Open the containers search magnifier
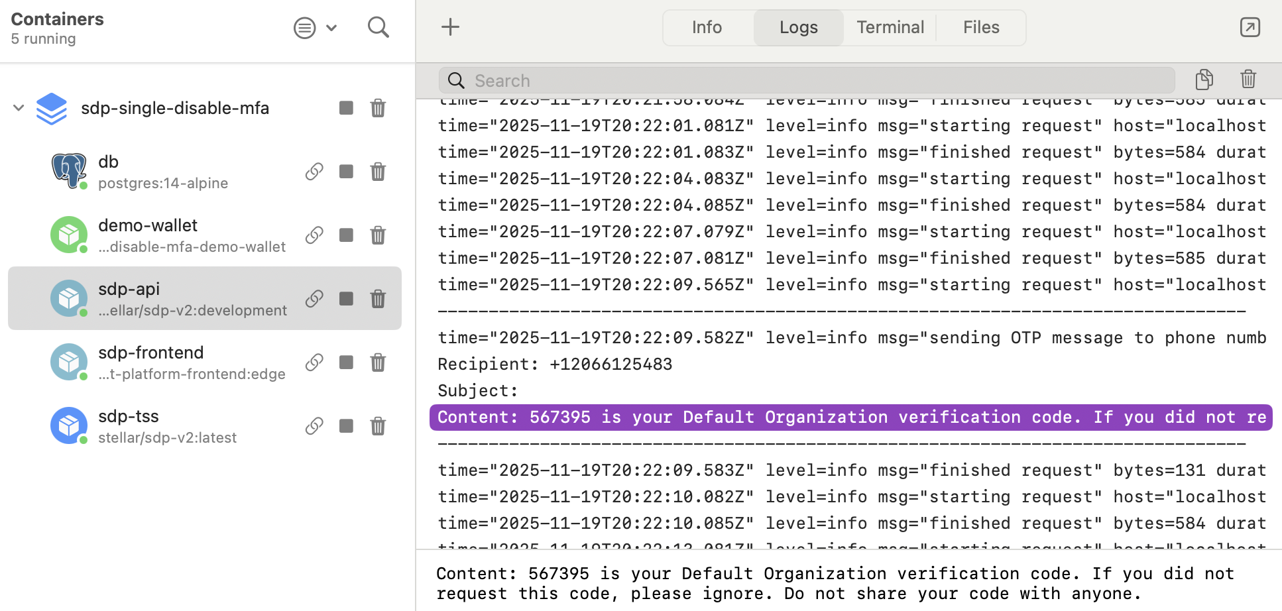1282x611 pixels. [378, 28]
